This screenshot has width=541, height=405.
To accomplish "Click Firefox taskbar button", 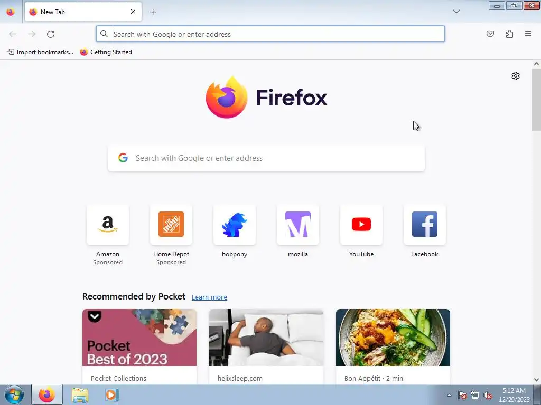I will pos(47,394).
